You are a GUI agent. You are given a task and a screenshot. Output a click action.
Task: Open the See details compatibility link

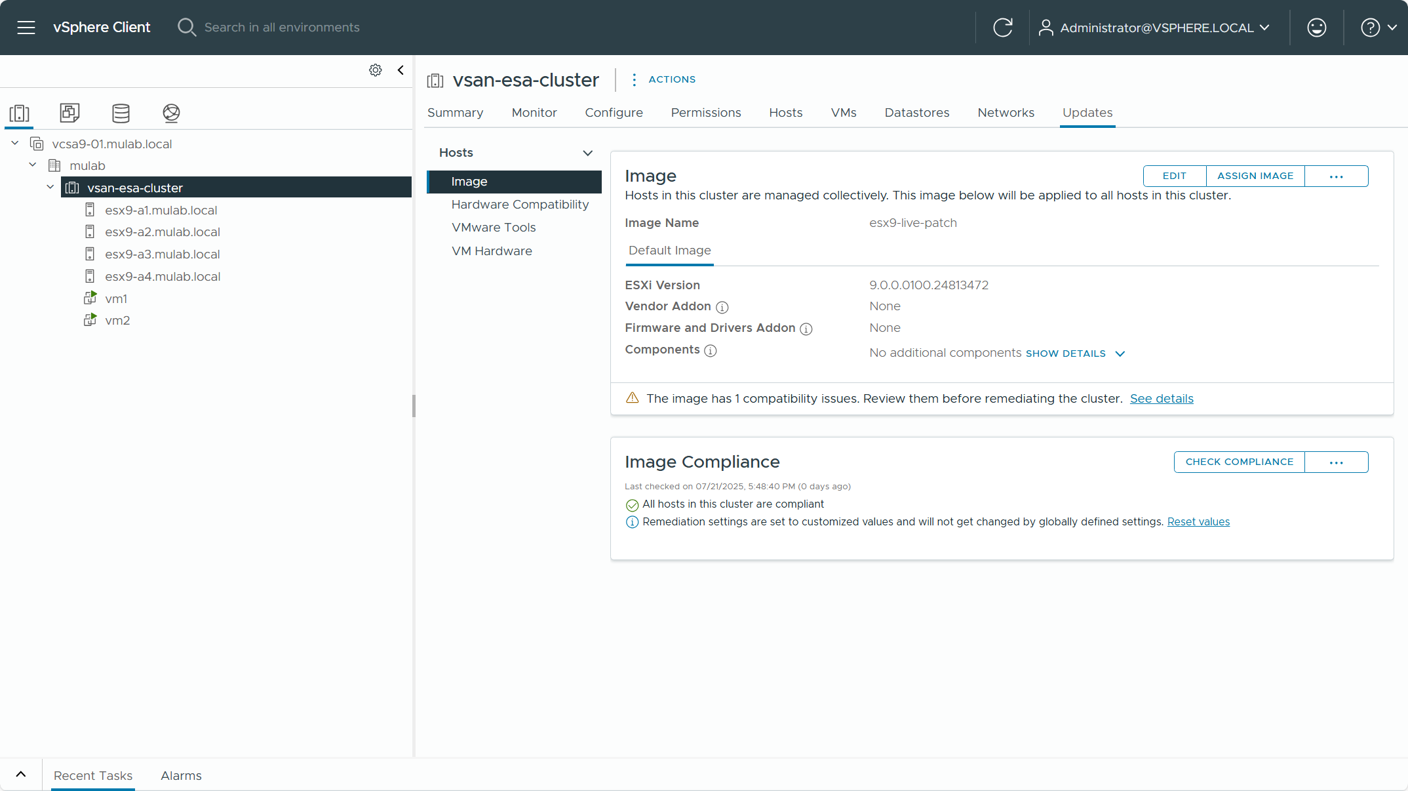click(x=1161, y=399)
